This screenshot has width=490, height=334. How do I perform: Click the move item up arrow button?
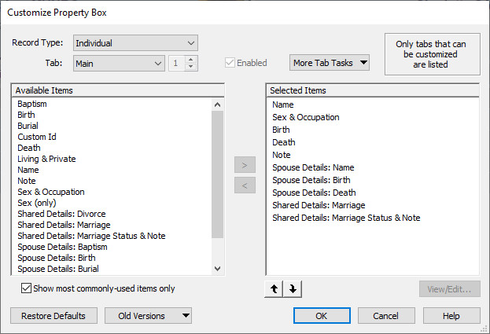(x=275, y=289)
